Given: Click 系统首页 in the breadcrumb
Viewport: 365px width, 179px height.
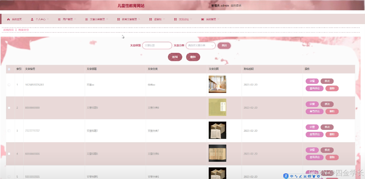Looking at the screenshot, I should 8,30.
